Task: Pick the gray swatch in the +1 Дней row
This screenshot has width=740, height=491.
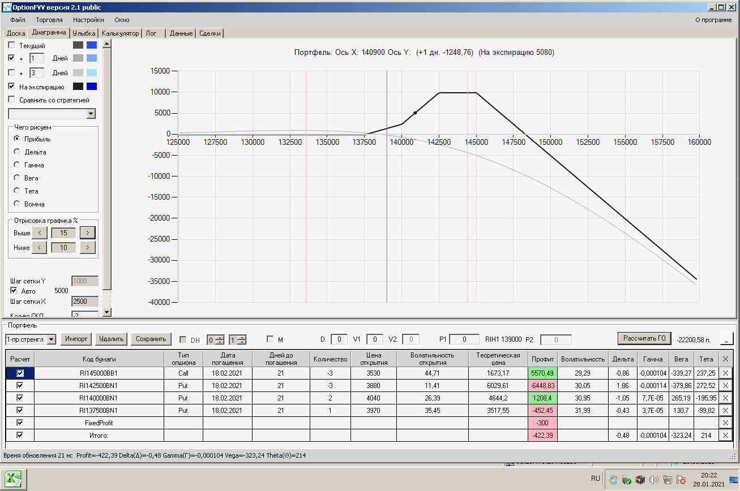Action: [x=78, y=58]
